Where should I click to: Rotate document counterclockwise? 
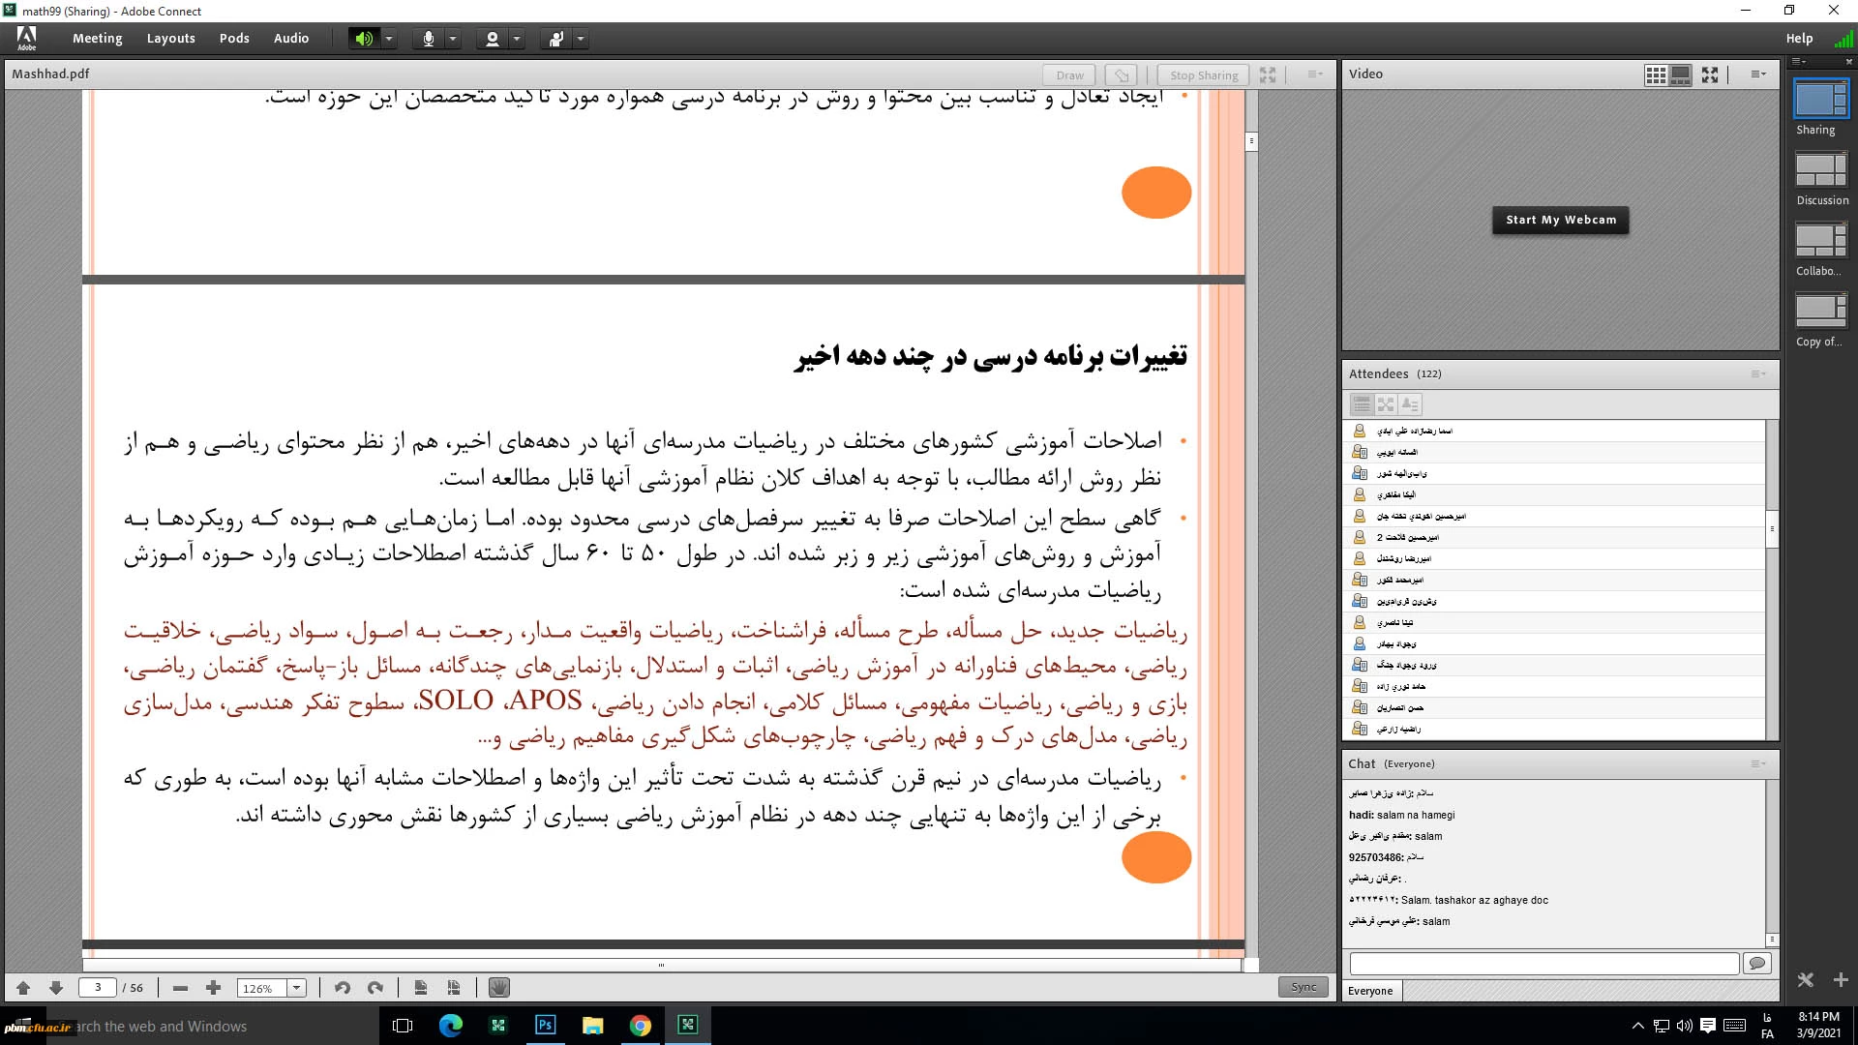pos(342,988)
